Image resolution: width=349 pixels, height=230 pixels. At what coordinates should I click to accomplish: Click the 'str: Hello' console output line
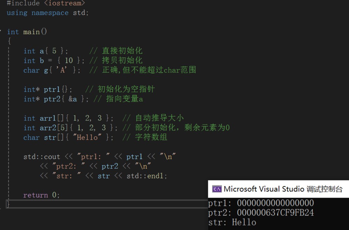pos(232,222)
